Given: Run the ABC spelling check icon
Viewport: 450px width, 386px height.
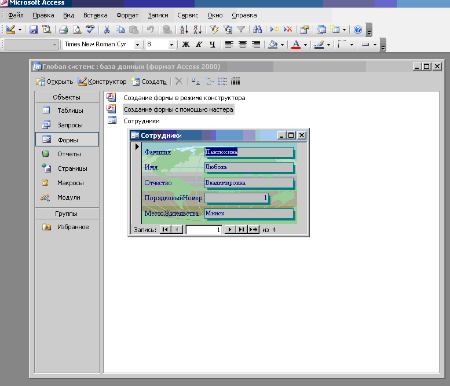Looking at the screenshot, I should (x=90, y=29).
